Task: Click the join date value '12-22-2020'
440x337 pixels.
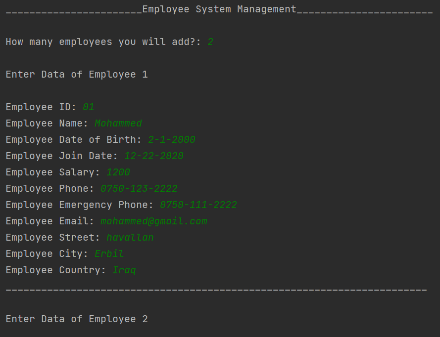Action: coord(154,156)
